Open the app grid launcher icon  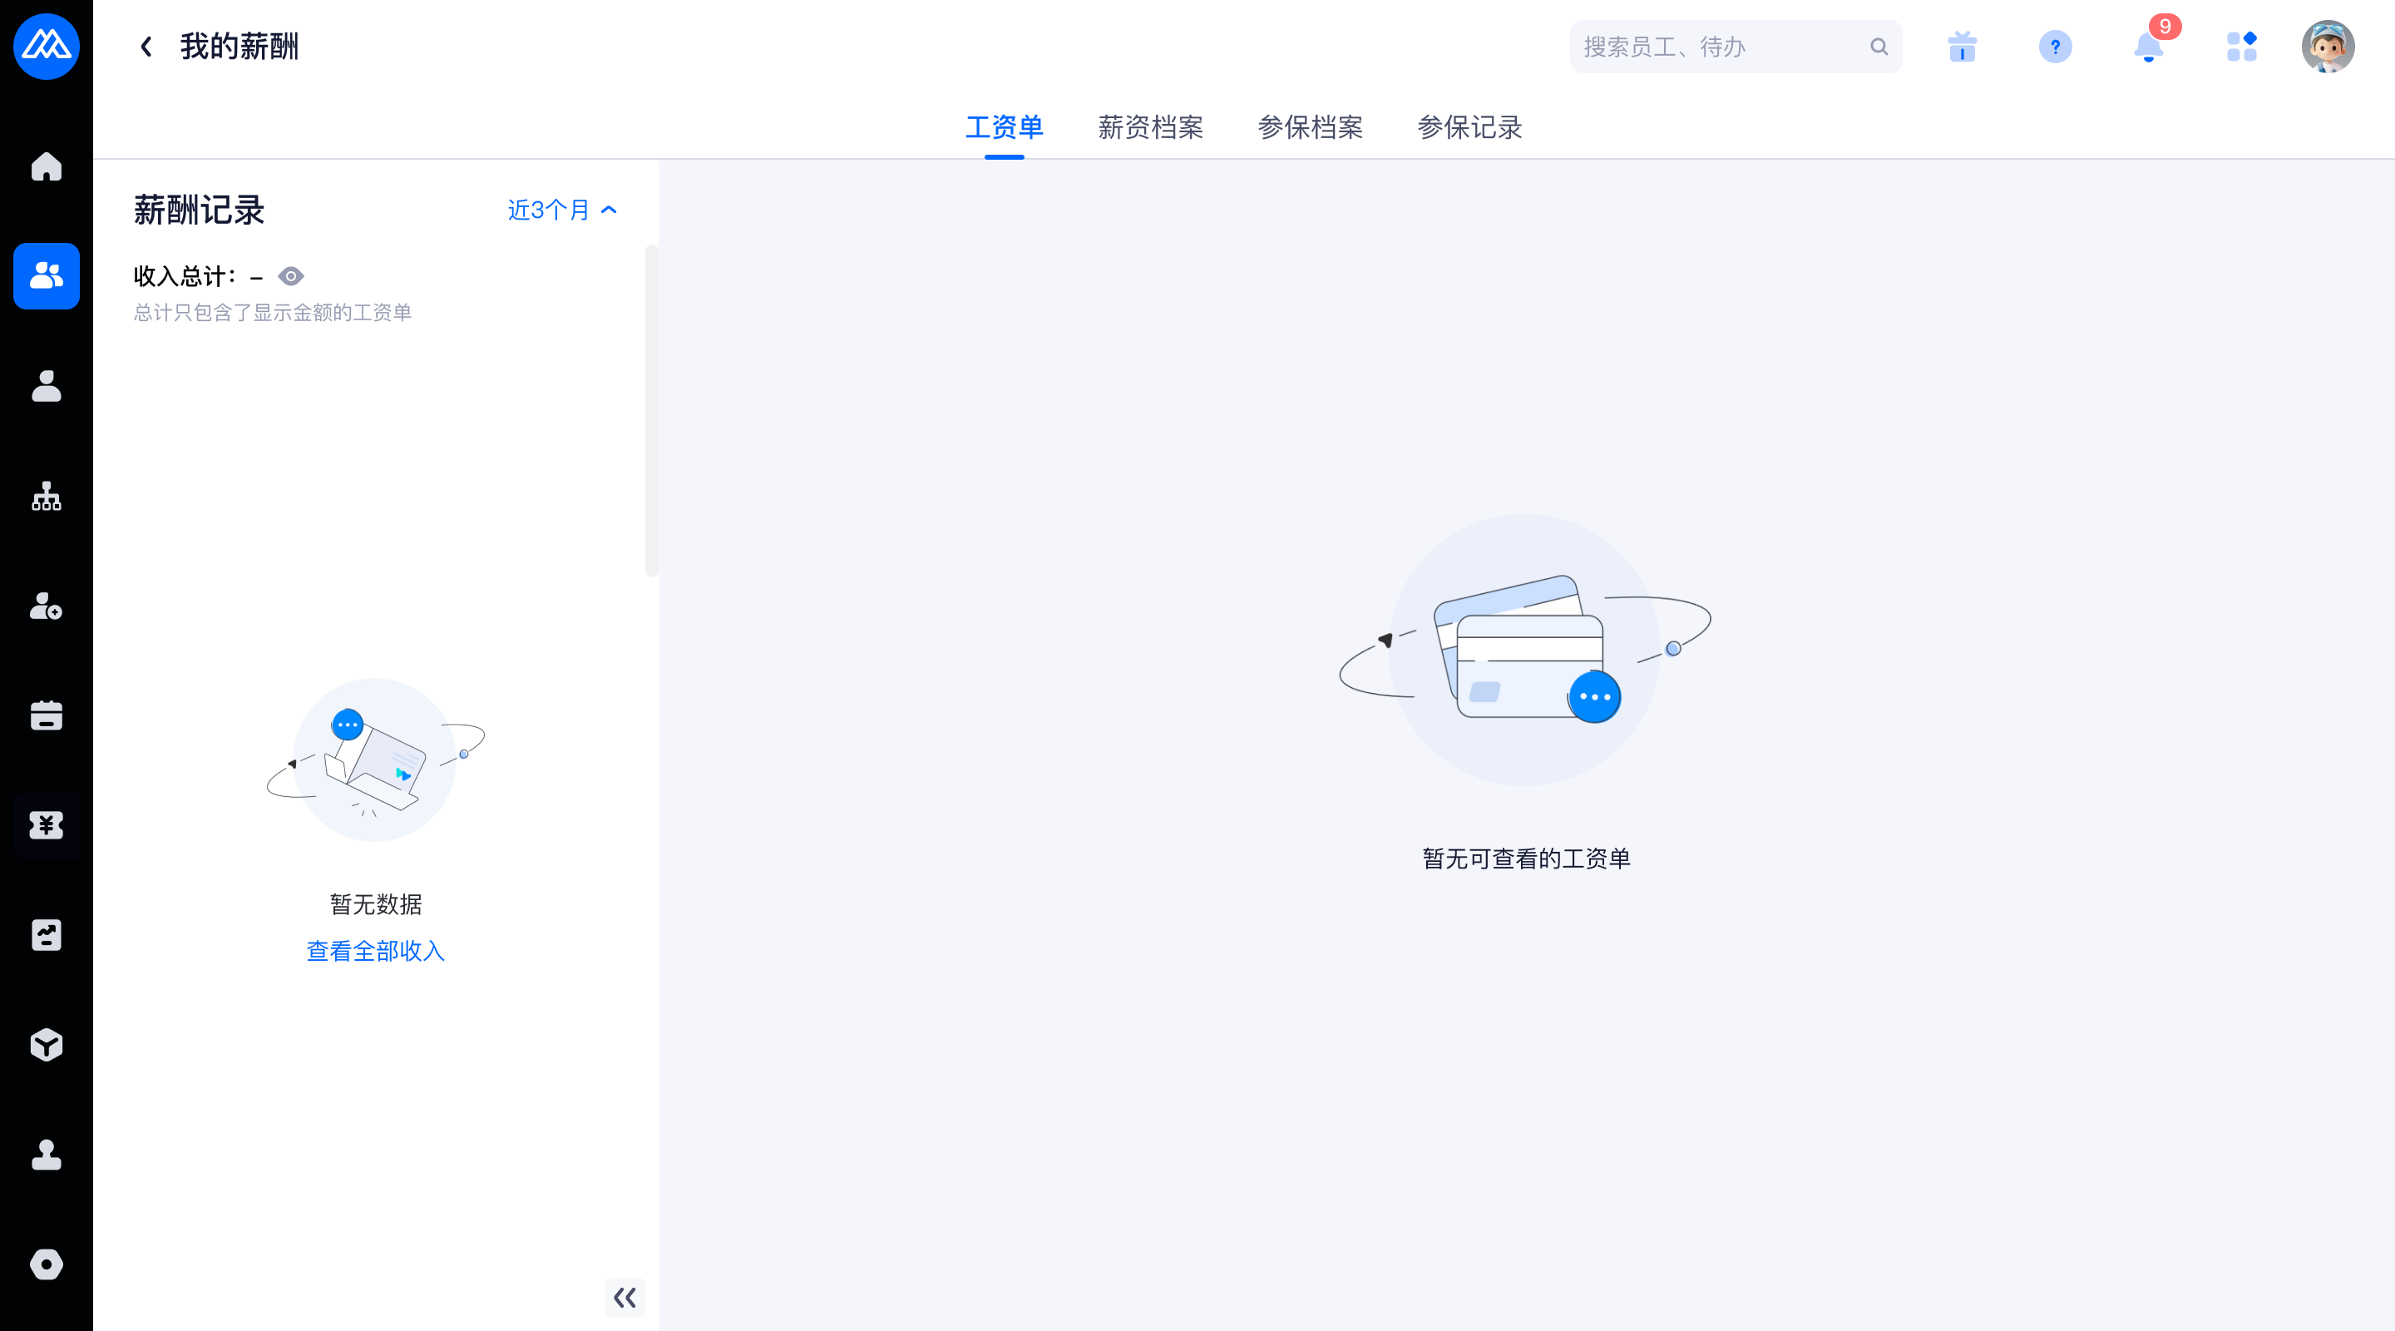[2240, 47]
